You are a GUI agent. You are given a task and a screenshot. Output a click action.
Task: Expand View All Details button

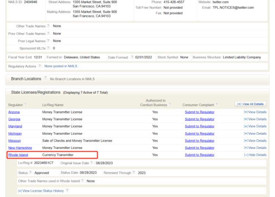(251, 104)
